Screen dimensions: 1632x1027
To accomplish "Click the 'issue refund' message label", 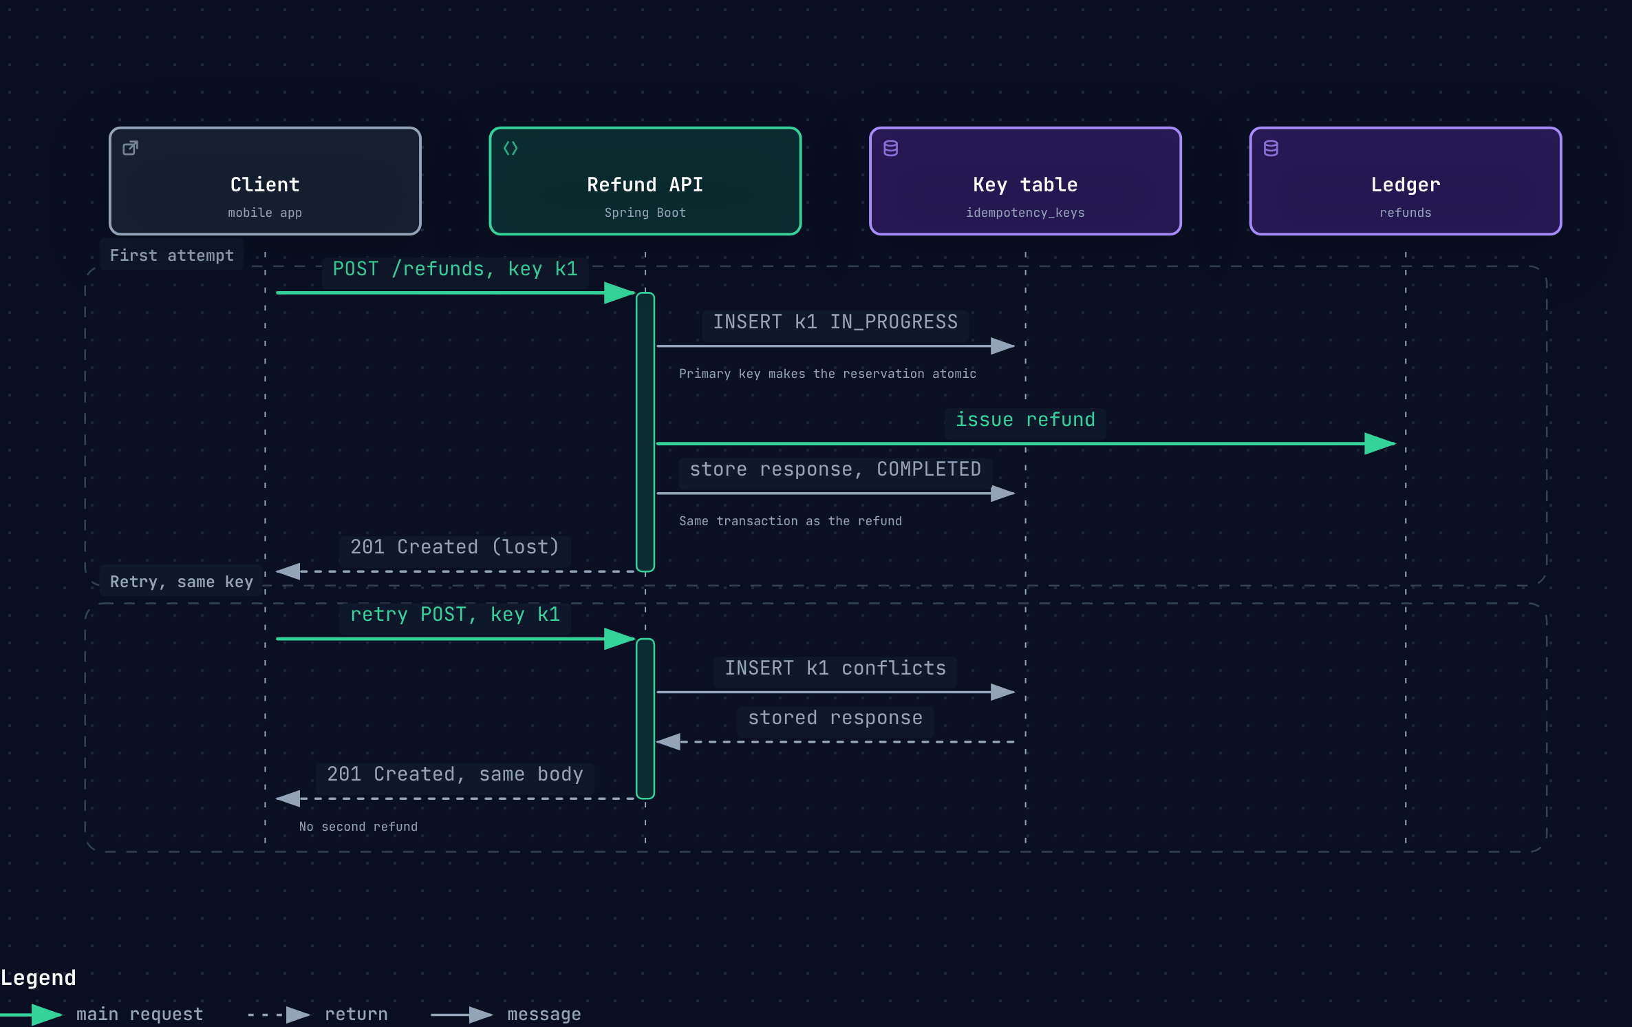I will pos(1025,420).
